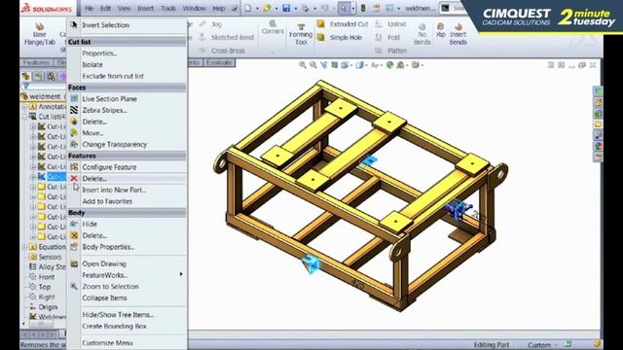Viewport: 623px width, 350px height.
Task: Activate the Select cursor tool
Action: pos(344,8)
